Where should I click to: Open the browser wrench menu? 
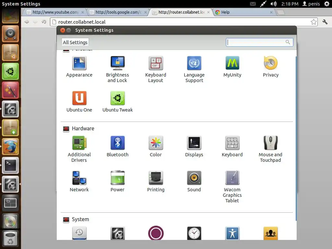(325, 22)
